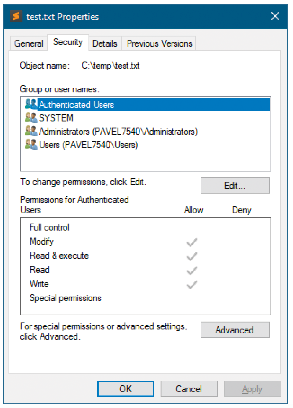This screenshot has height=408, width=293.
Task: Switch to the General tab
Action: 29,43
